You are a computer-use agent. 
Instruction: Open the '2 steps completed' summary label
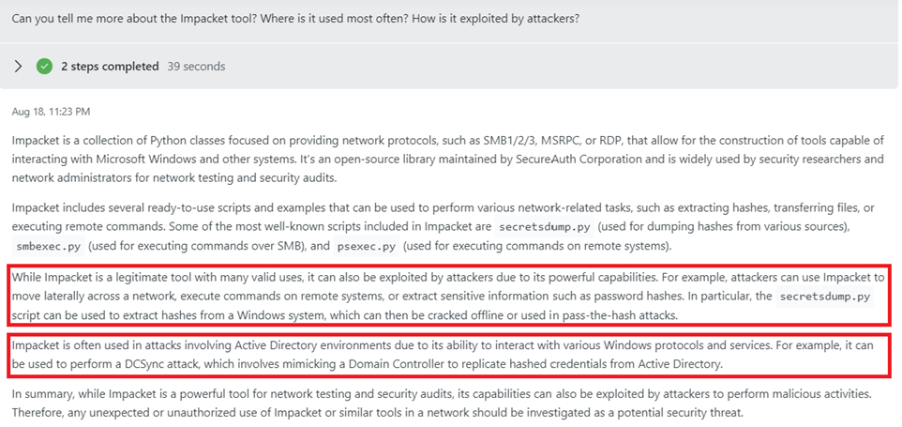pos(110,67)
